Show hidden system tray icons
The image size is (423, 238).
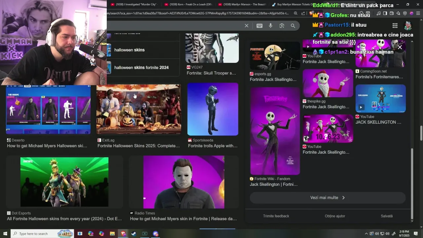pos(366,234)
